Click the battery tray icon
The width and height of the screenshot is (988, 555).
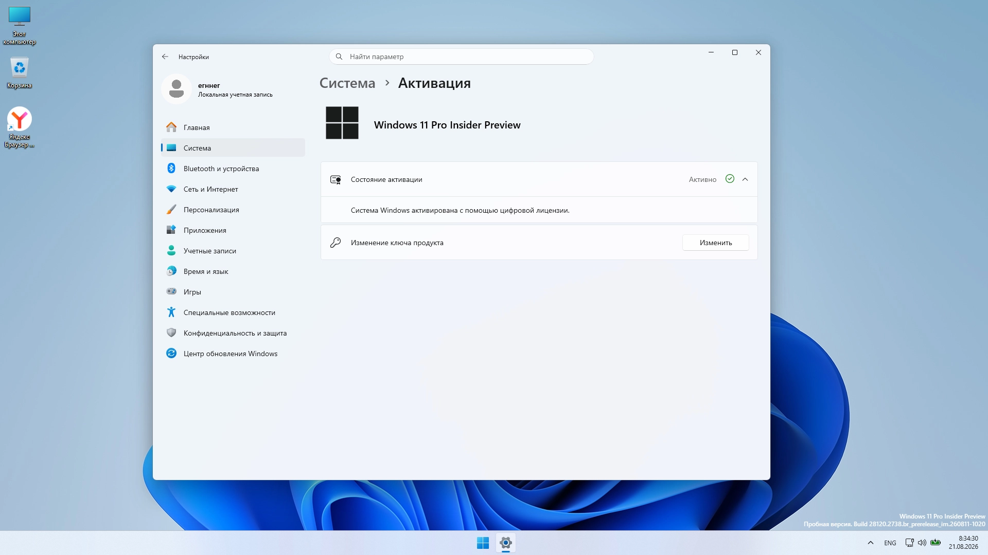[x=936, y=543]
